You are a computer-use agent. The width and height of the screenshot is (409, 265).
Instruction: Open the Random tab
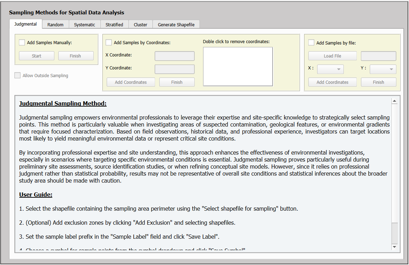[55, 25]
